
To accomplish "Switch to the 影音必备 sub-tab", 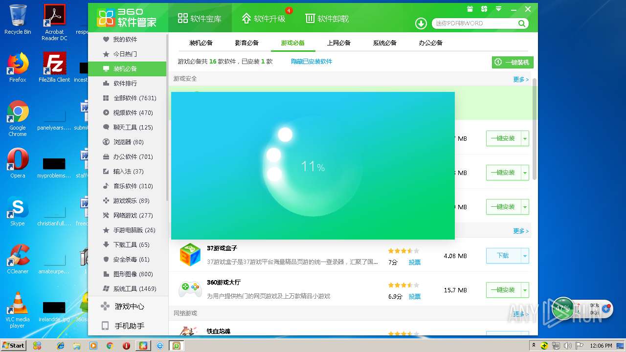I will [x=247, y=43].
